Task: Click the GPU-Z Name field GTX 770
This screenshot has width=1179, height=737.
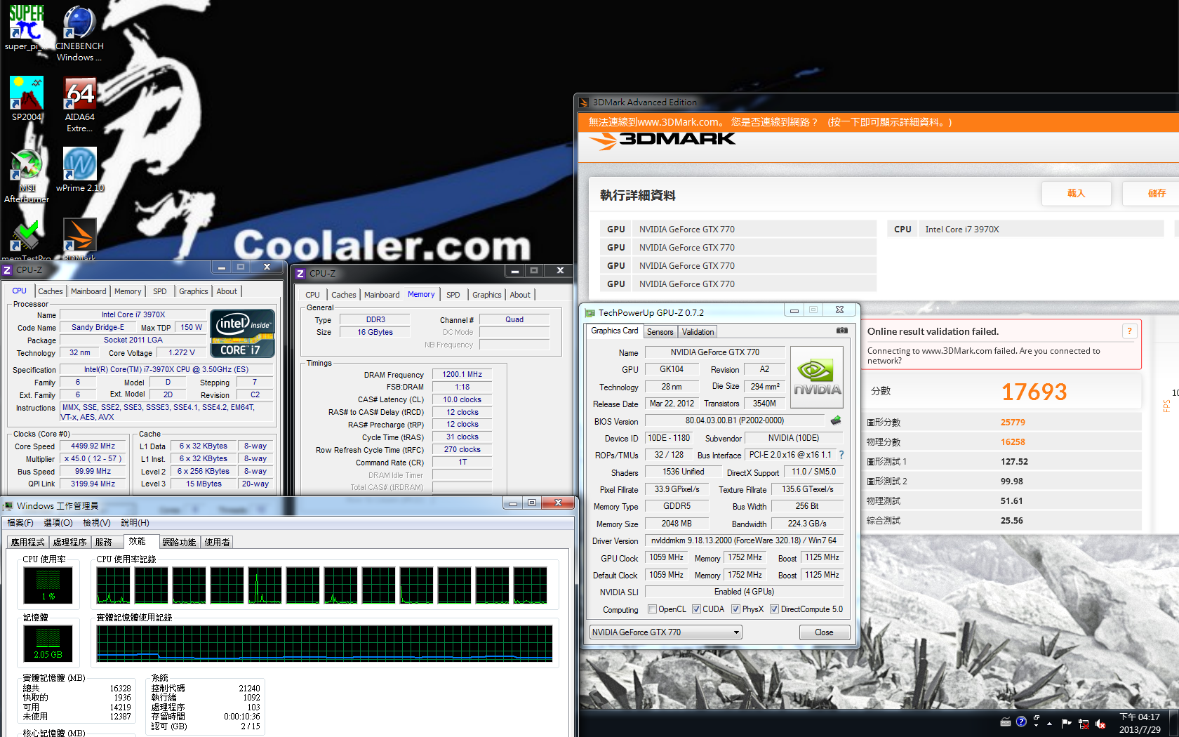Action: pos(714,352)
